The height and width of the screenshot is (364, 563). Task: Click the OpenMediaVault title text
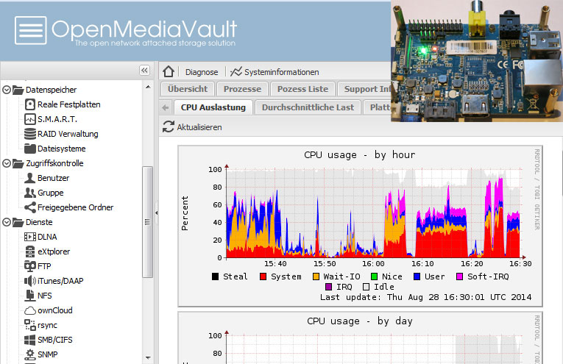click(144, 29)
